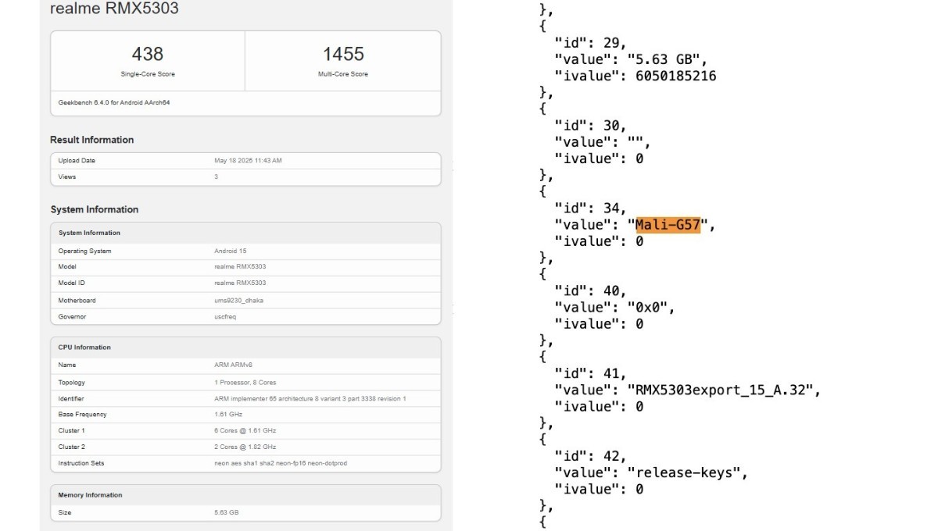Click the multi-core score 1455
This screenshot has width=938, height=531.
[x=343, y=54]
